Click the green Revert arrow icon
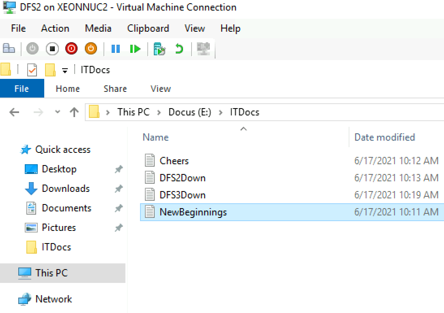Viewport: 444px width, 313px height. tap(179, 49)
